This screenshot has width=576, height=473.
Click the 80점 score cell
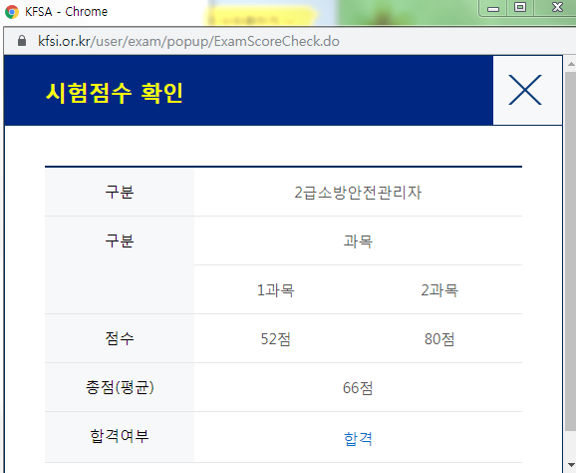(x=439, y=338)
